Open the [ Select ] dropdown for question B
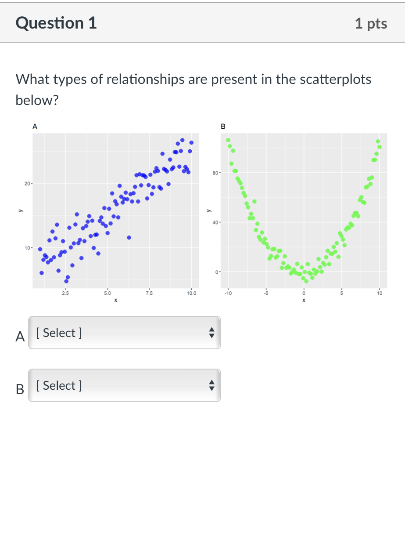Screen dimensions: 405x540 tap(124, 385)
